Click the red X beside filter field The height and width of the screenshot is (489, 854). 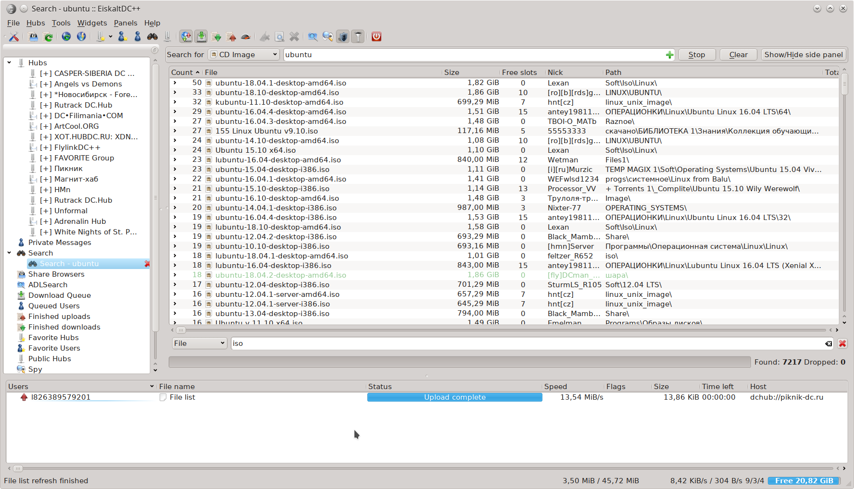(x=842, y=343)
